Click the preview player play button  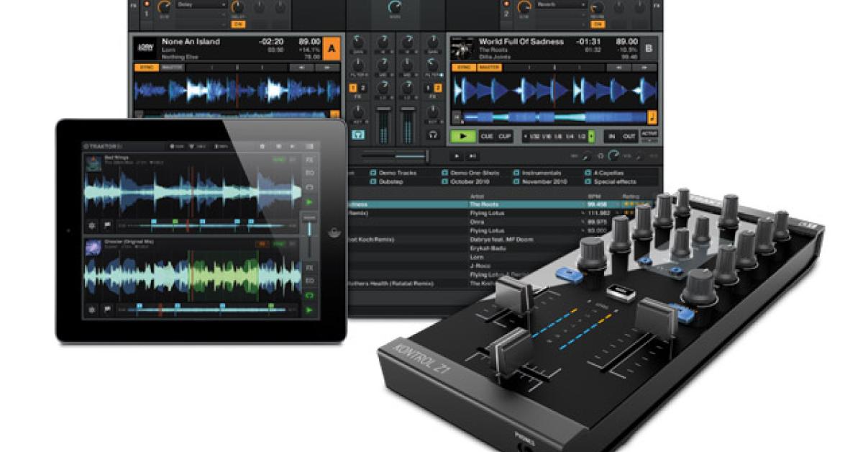(x=457, y=156)
